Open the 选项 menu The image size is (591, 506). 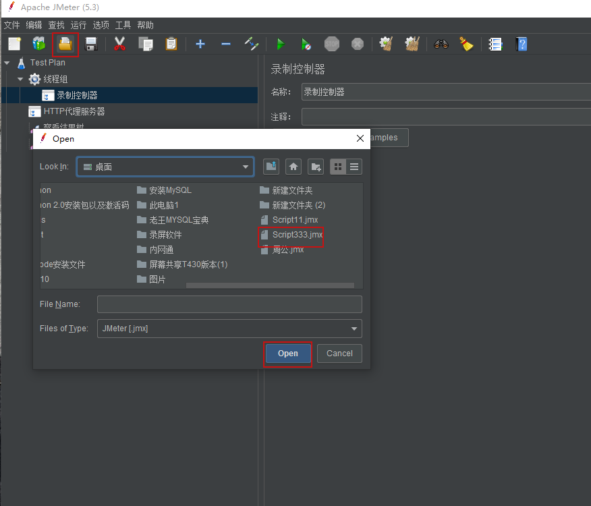point(101,25)
